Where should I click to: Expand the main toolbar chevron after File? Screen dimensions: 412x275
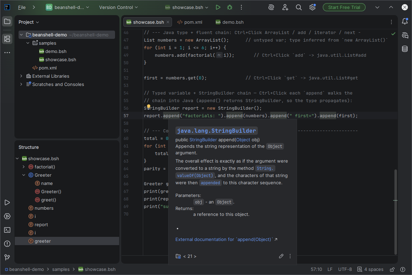click(x=33, y=7)
